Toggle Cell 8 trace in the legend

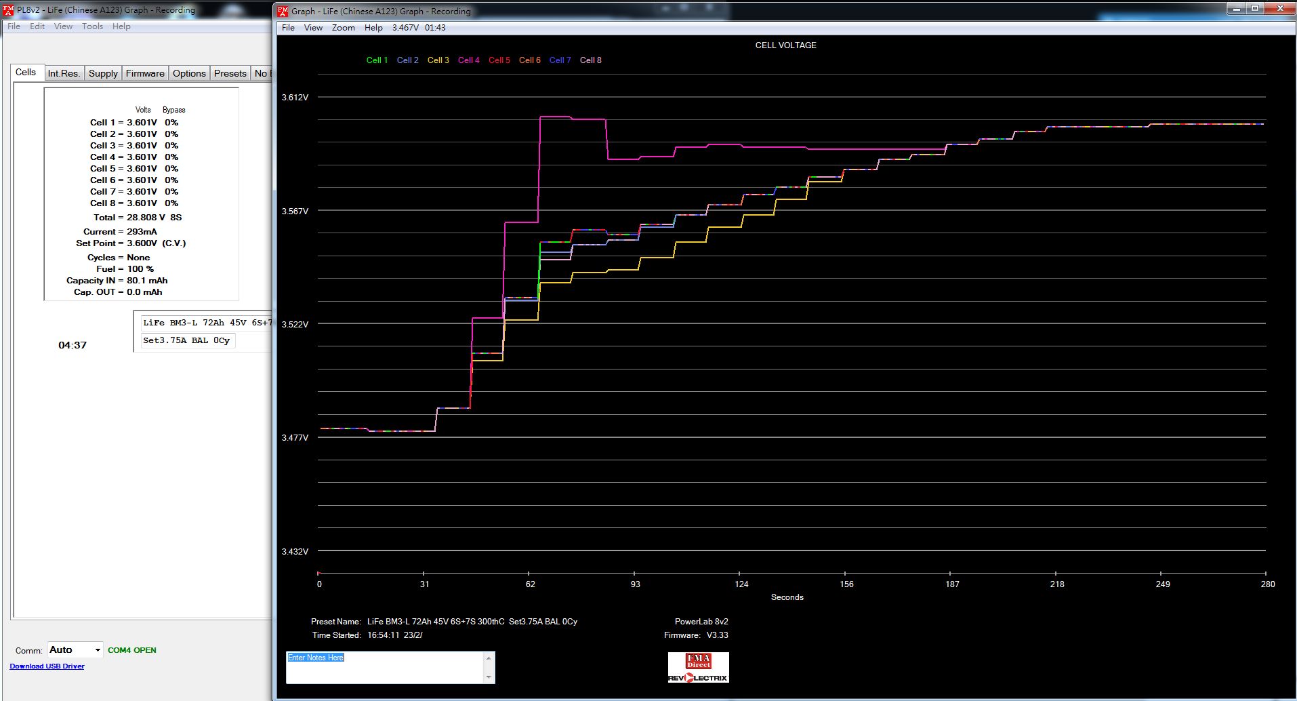[590, 60]
